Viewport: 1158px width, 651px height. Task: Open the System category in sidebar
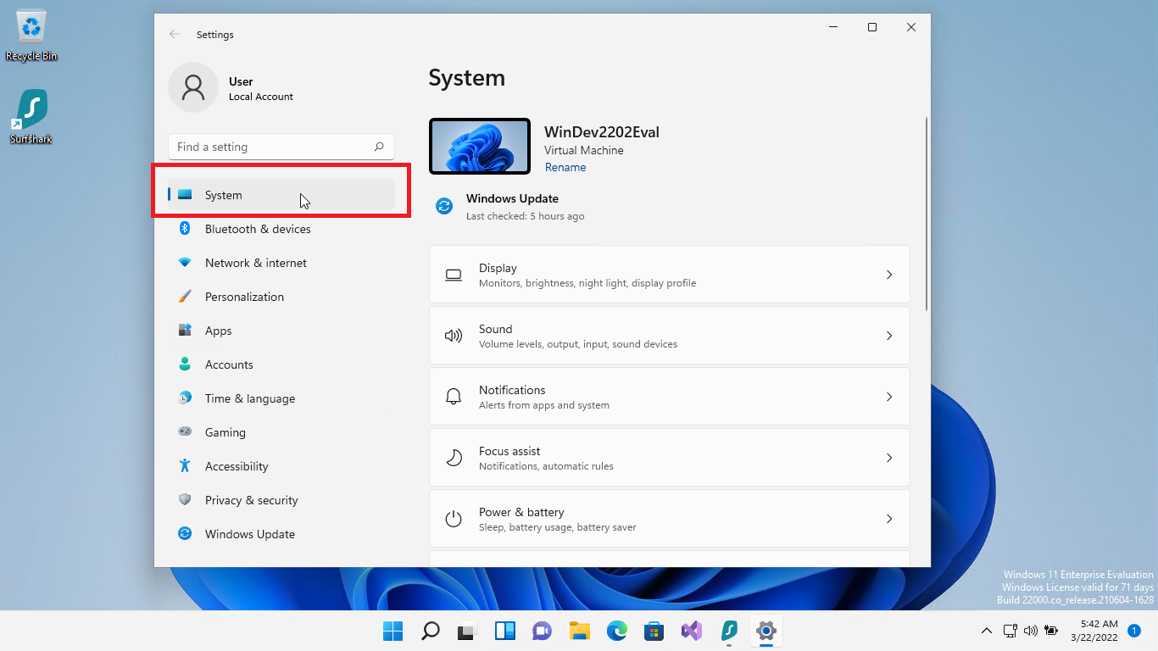click(x=281, y=195)
